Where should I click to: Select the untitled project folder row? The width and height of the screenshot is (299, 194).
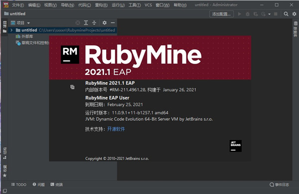[x=62, y=30]
